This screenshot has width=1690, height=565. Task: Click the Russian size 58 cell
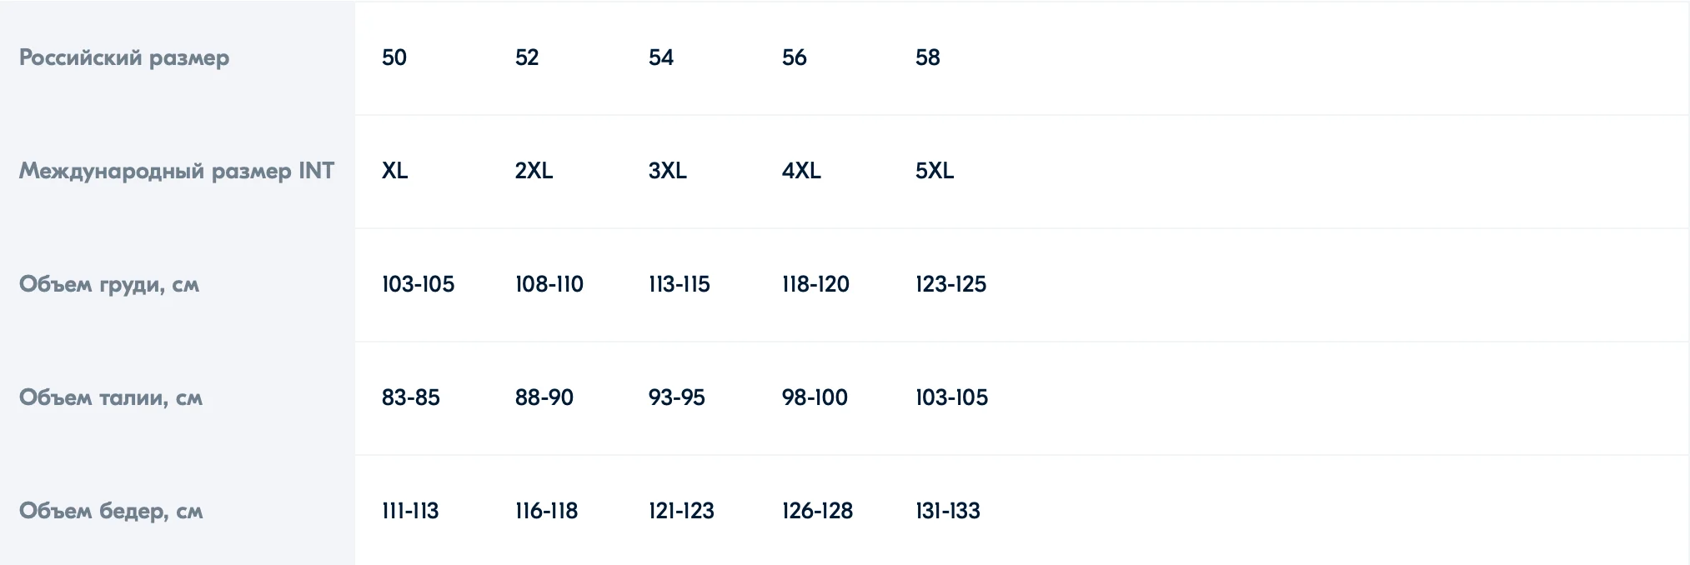tap(928, 57)
